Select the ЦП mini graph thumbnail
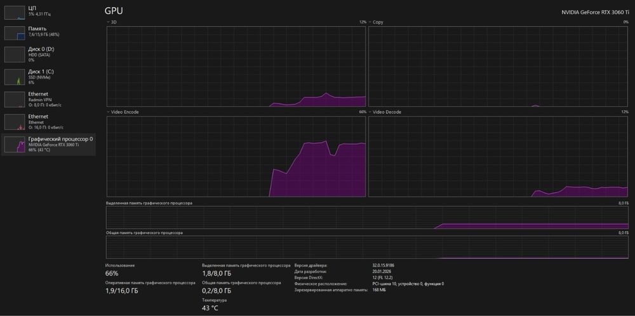This screenshot has height=316, width=635. coord(15,13)
